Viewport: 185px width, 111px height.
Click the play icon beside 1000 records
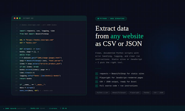[x=4, y=109]
